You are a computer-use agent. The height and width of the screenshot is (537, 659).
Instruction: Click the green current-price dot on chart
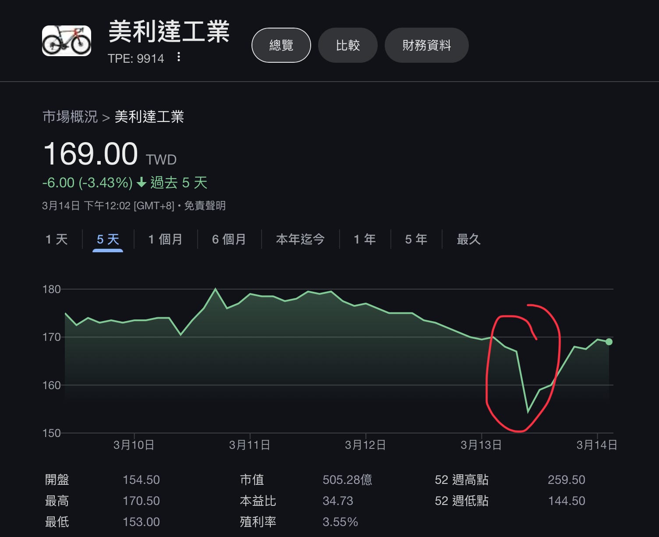click(x=609, y=342)
